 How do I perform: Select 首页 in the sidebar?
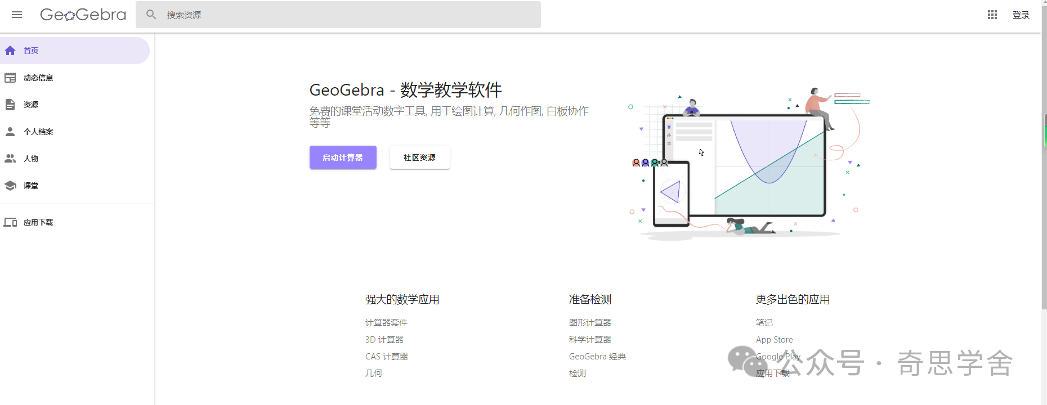click(74, 51)
